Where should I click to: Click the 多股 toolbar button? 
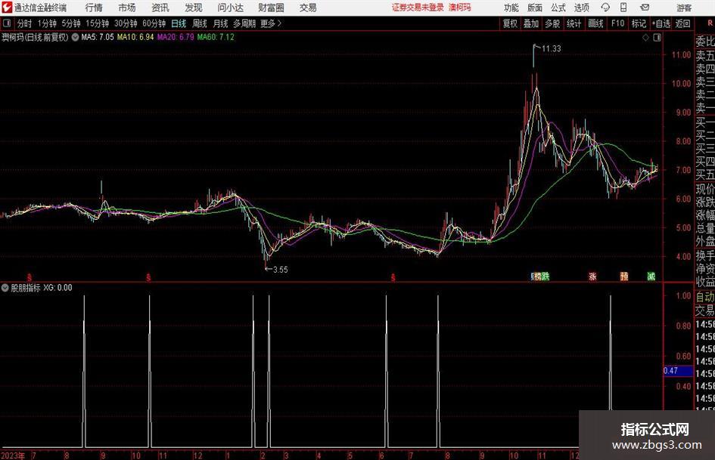[552, 23]
